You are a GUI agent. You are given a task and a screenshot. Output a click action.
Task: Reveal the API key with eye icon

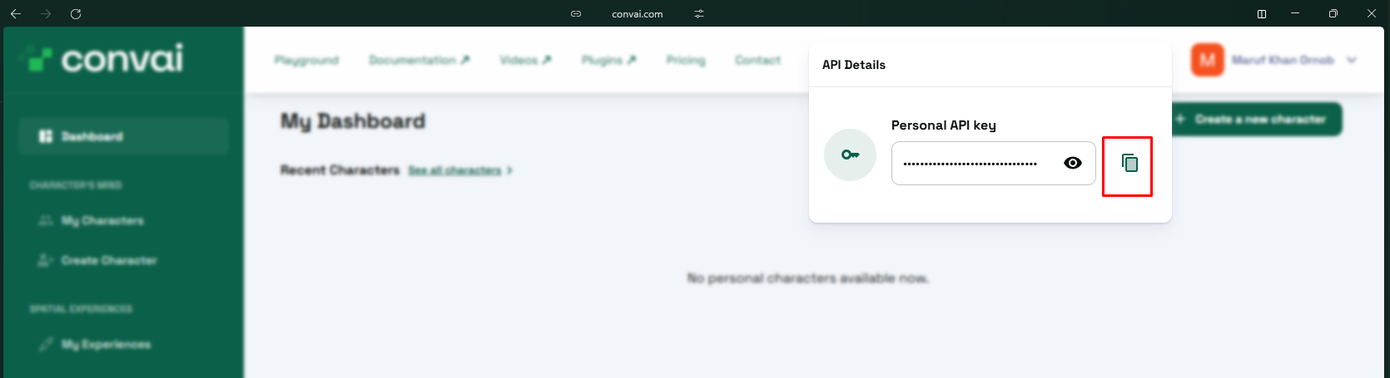(1073, 163)
